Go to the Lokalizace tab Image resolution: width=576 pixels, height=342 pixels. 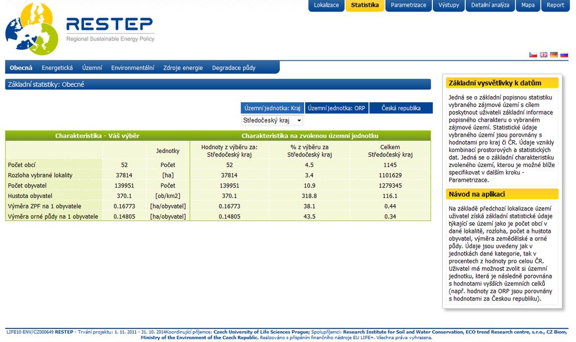tap(326, 5)
